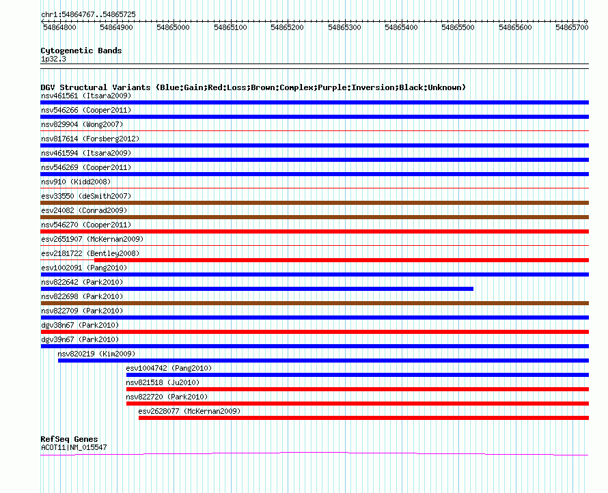Click the chr1:54864767..54865725 region label

88,14
